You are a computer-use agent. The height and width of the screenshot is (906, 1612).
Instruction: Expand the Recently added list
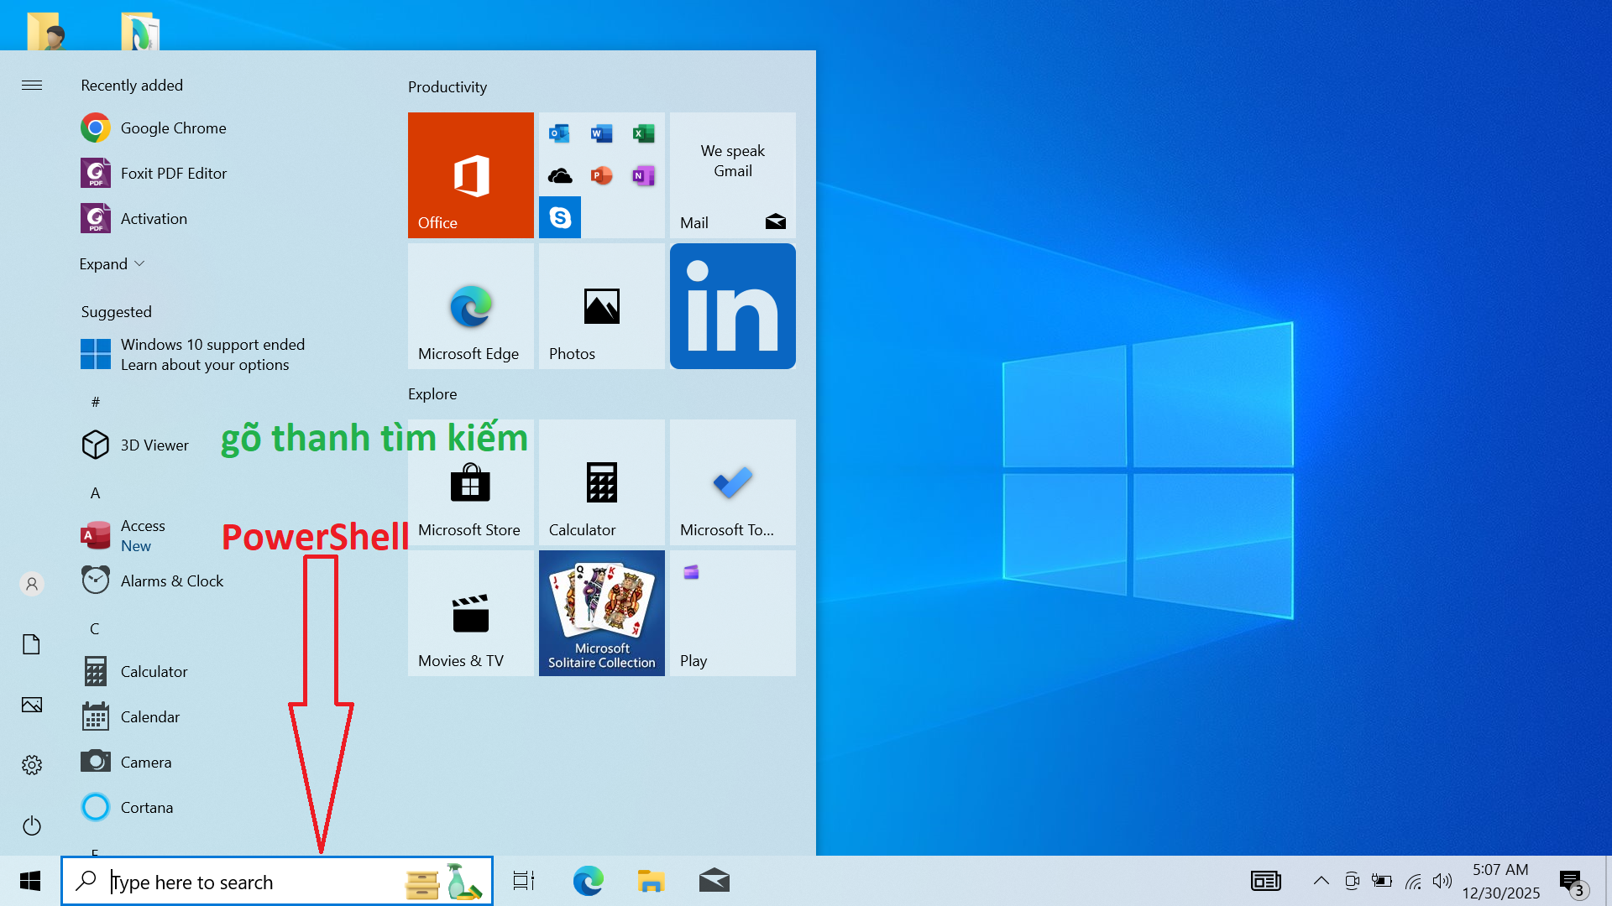pyautogui.click(x=112, y=264)
